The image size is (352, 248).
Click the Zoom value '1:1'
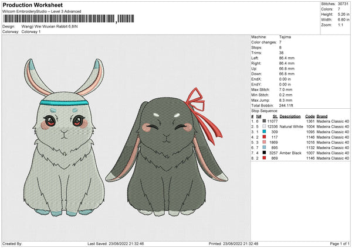340,25
